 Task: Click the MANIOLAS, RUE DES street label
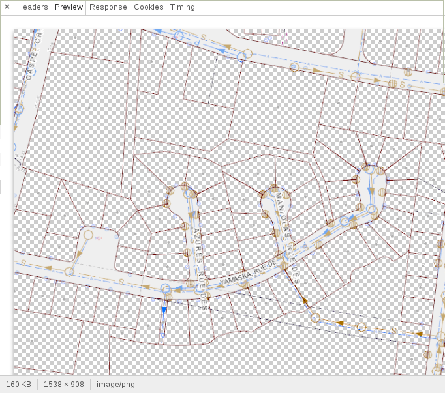tap(287, 238)
